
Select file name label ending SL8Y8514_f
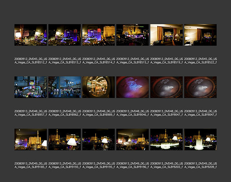point(99,61)
